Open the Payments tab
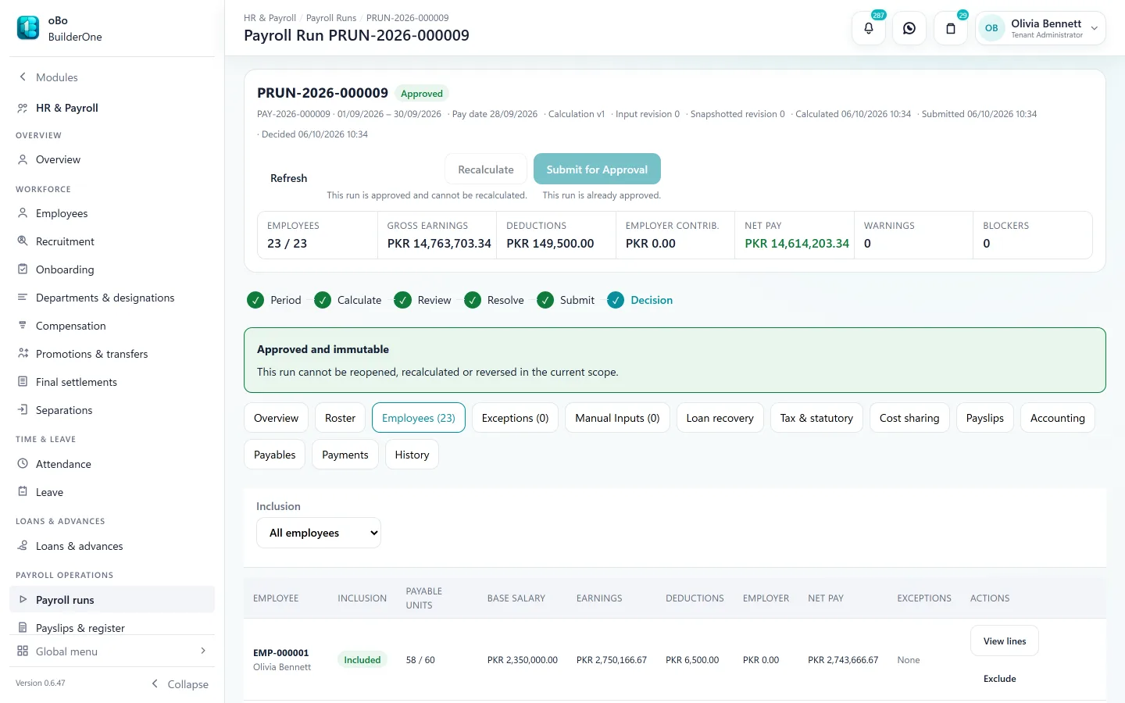1125x703 pixels. click(x=345, y=455)
